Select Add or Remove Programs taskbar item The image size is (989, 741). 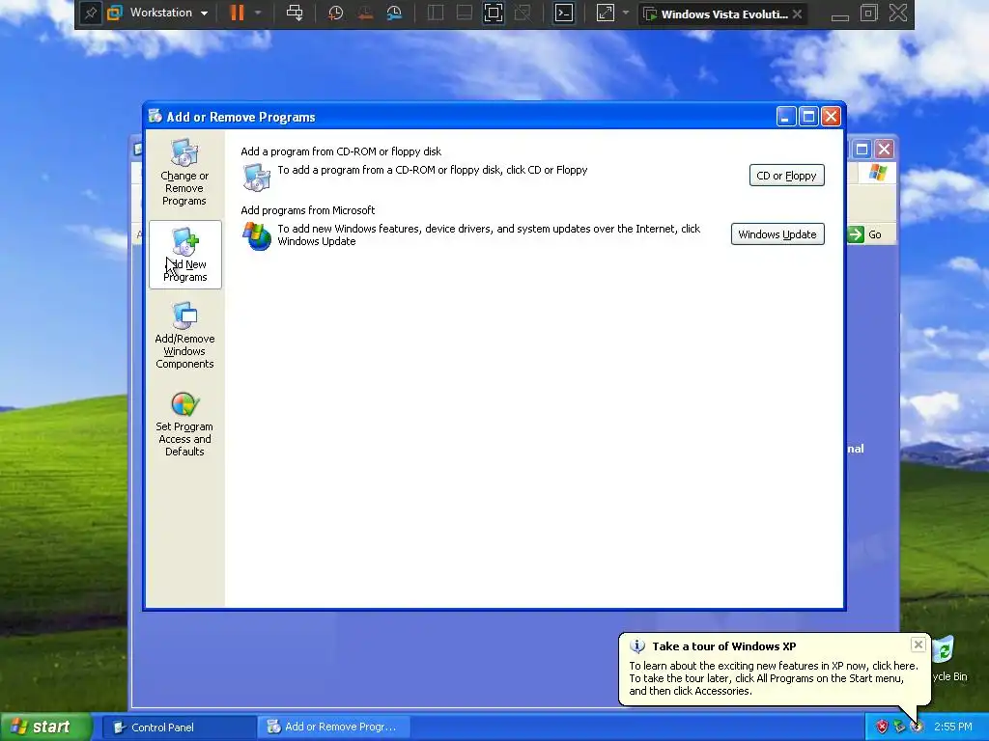coord(334,727)
